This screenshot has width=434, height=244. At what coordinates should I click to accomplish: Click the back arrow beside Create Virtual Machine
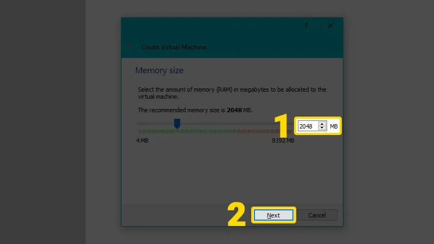click(x=129, y=47)
